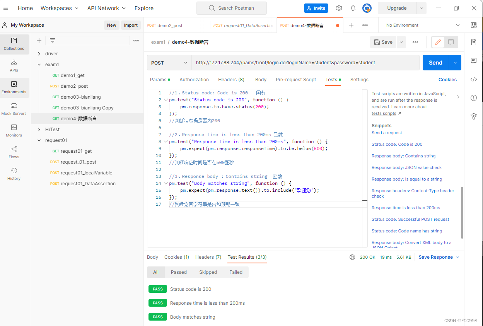Open Comments icon in right sidebar
The width and height of the screenshot is (483, 326).
[x=474, y=61]
